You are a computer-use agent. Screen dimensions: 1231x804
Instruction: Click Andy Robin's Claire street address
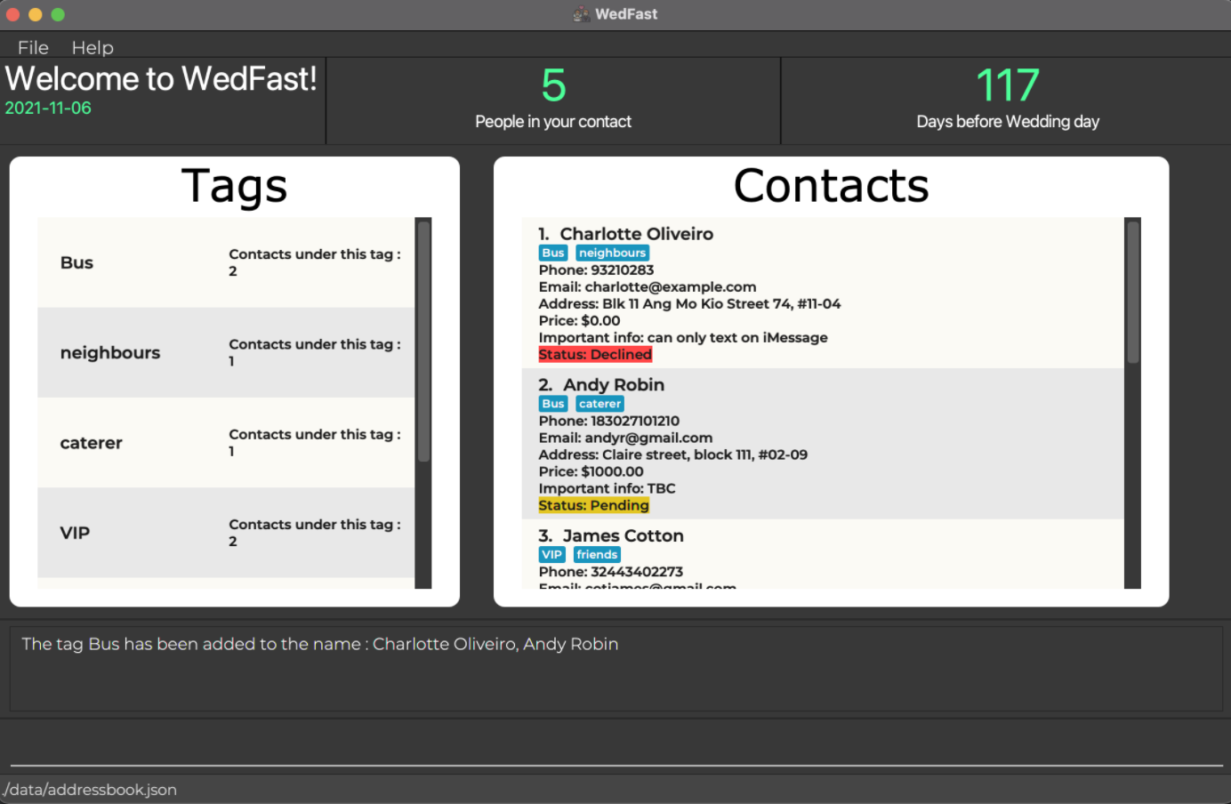[673, 454]
